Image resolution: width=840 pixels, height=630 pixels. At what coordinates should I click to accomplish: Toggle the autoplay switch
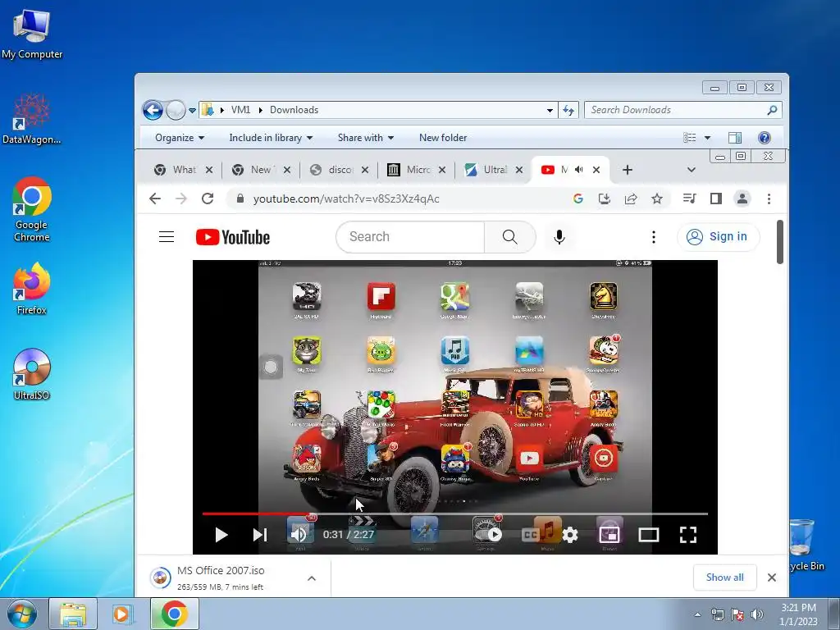tap(489, 535)
